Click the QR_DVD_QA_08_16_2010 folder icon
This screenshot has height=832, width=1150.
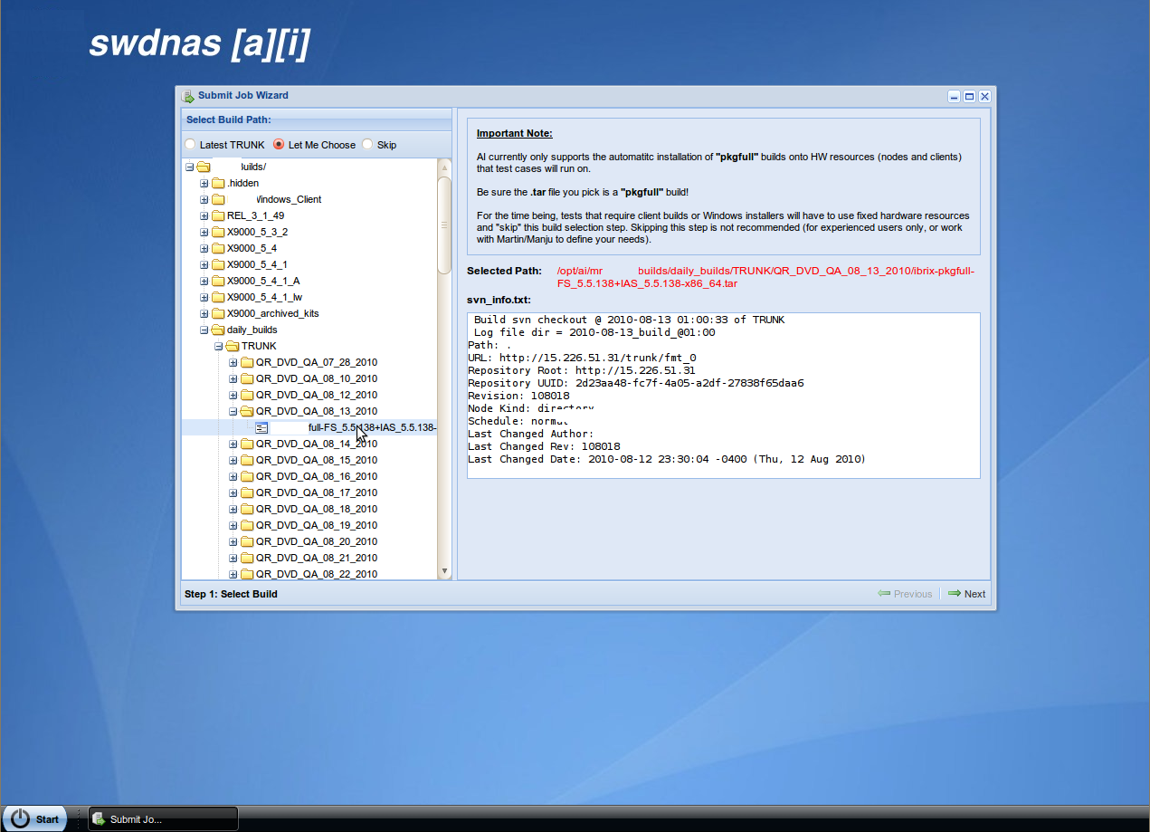247,476
